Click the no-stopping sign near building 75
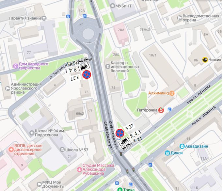Image resolution: width=223 pixels, height=191 pixels. pos(87,74)
